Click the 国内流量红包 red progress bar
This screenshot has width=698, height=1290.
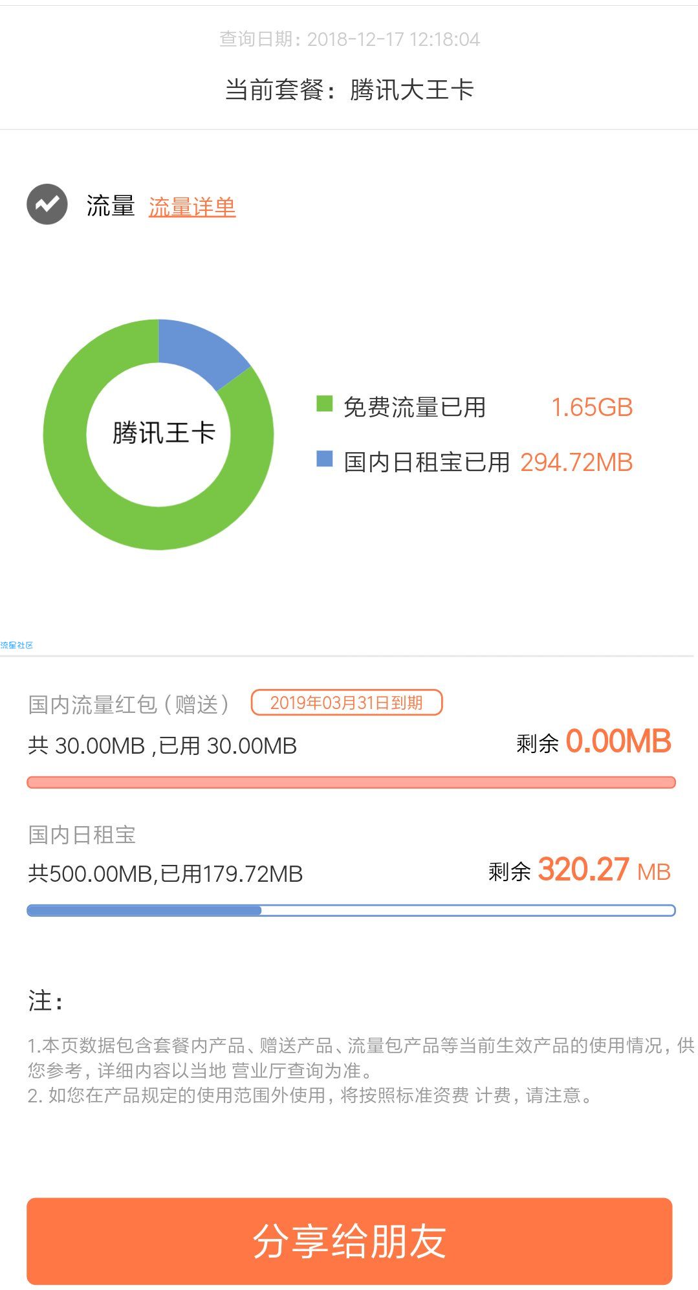pyautogui.click(x=351, y=782)
